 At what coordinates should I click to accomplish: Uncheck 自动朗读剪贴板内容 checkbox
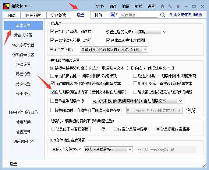52,92
